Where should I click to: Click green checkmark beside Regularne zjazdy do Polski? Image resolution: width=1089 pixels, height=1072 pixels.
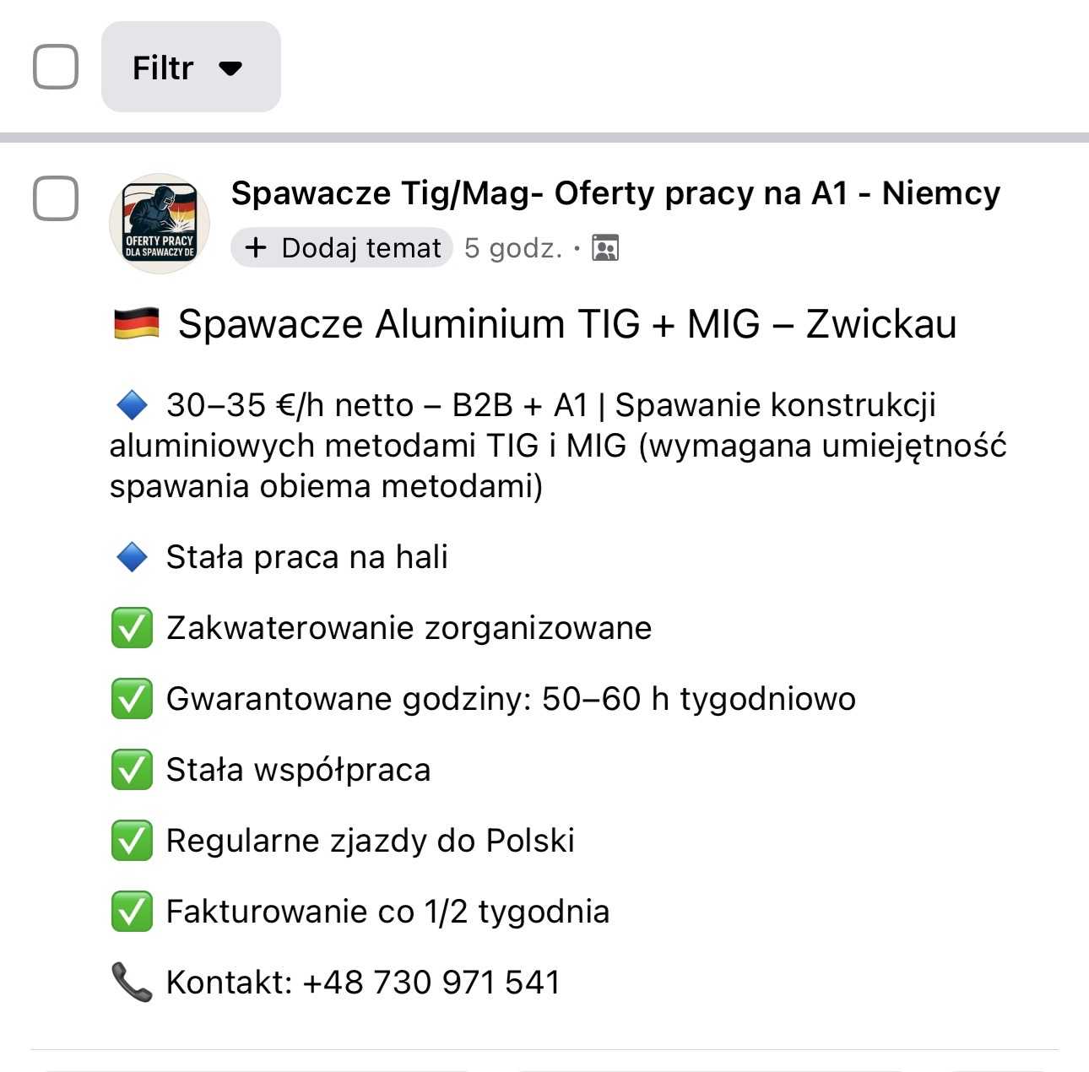[132, 841]
